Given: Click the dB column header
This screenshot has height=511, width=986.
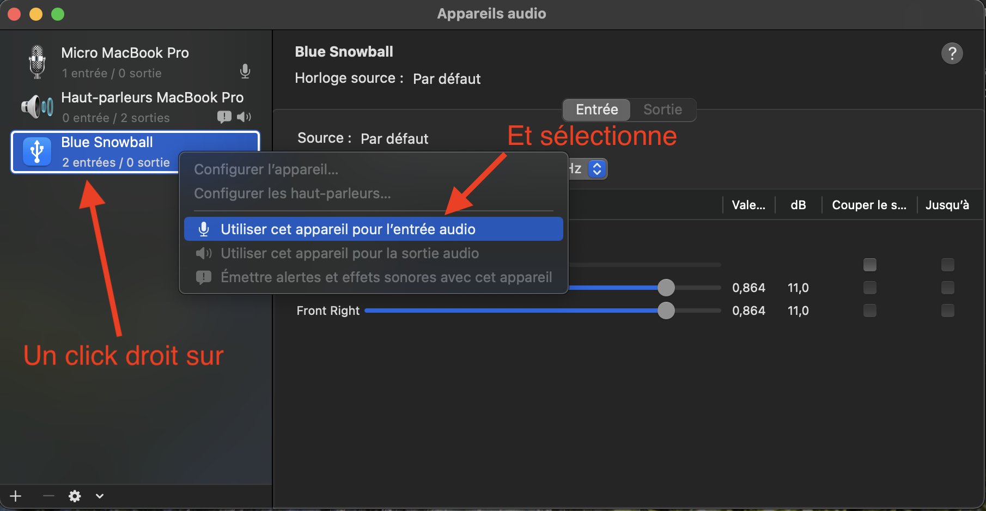Looking at the screenshot, I should (x=798, y=205).
